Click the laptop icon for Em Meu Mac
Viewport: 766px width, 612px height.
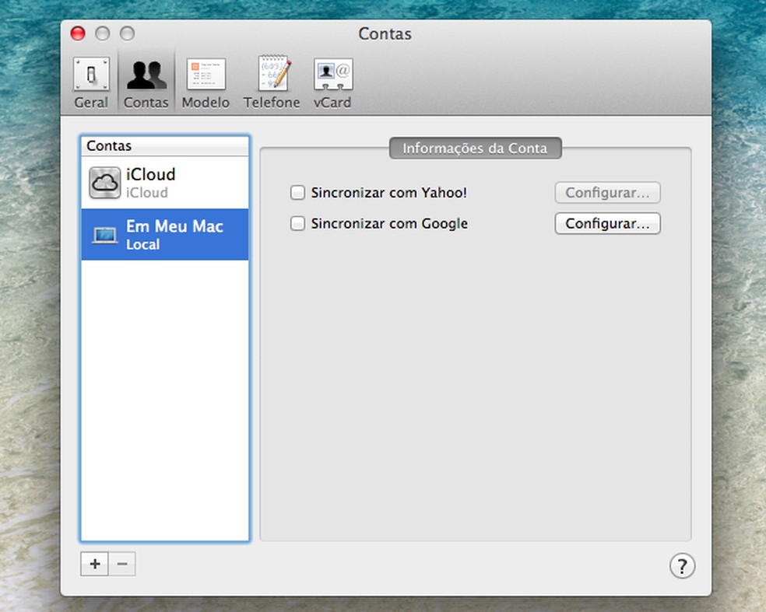pos(104,235)
